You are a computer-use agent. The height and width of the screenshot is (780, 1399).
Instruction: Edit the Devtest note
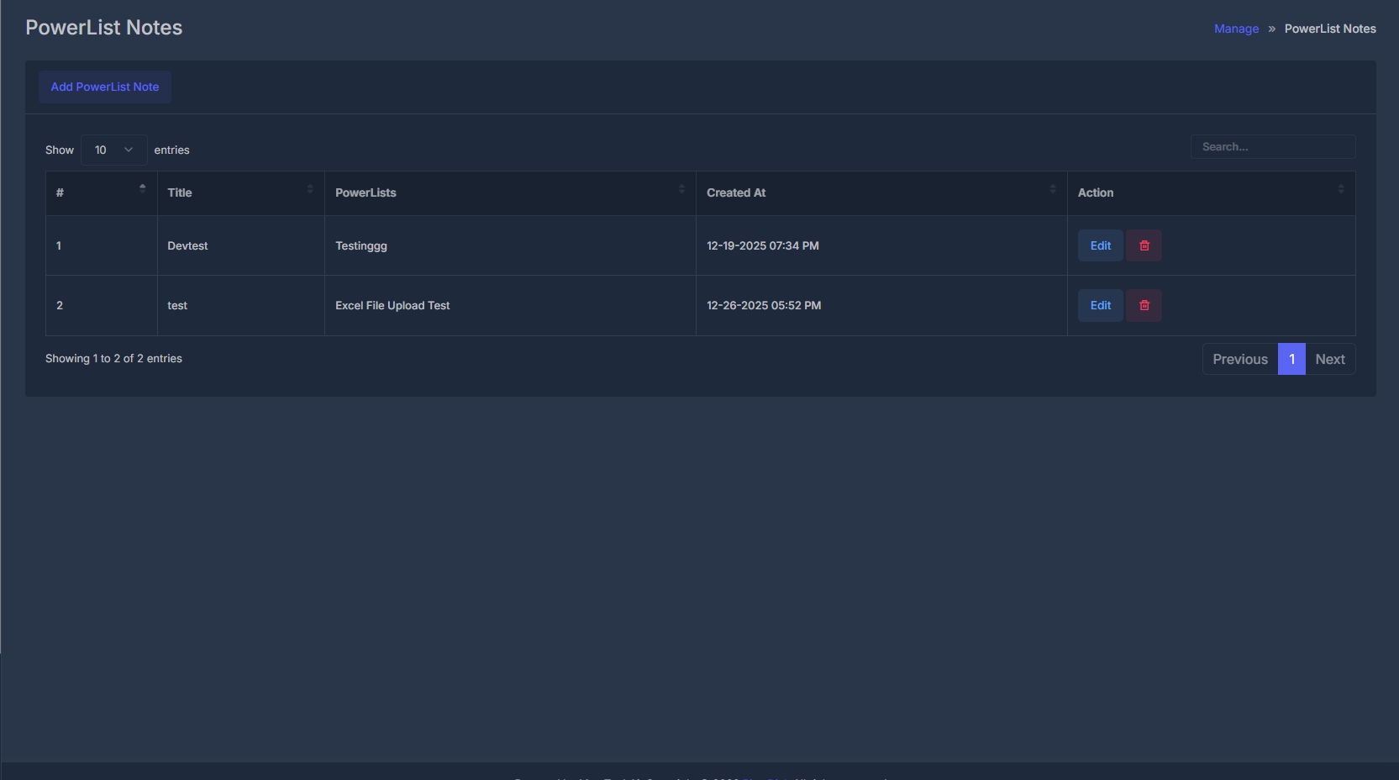[1101, 245]
